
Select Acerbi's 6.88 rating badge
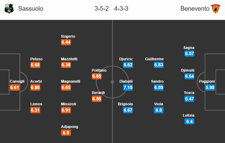tap(35, 88)
